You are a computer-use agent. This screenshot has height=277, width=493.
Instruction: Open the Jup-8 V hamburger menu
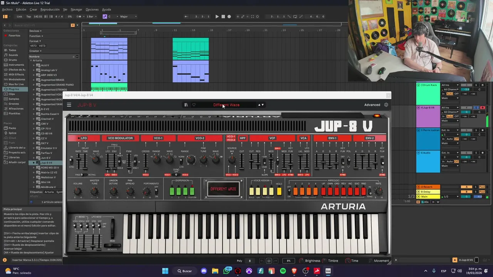(x=69, y=105)
